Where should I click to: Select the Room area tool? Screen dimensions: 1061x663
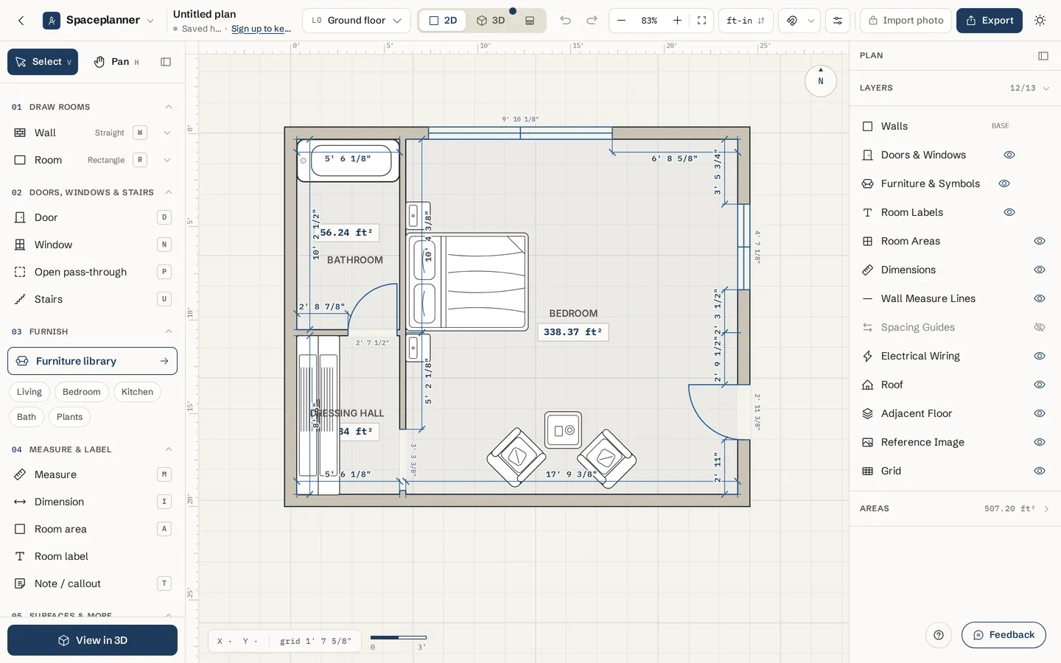92,529
